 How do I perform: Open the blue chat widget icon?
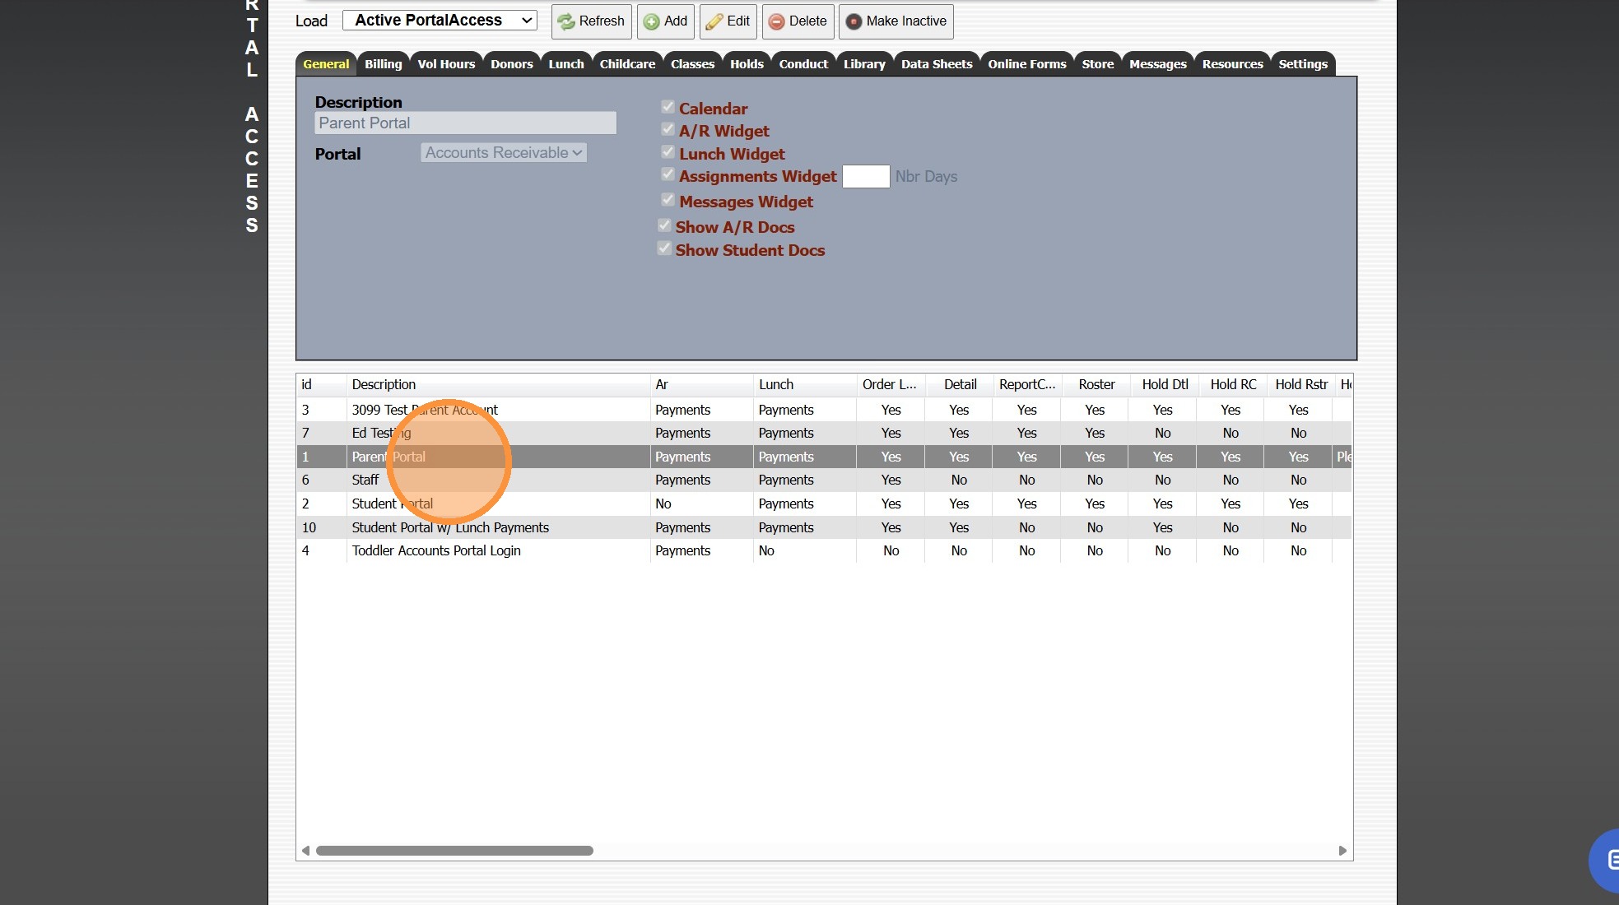click(x=1609, y=860)
